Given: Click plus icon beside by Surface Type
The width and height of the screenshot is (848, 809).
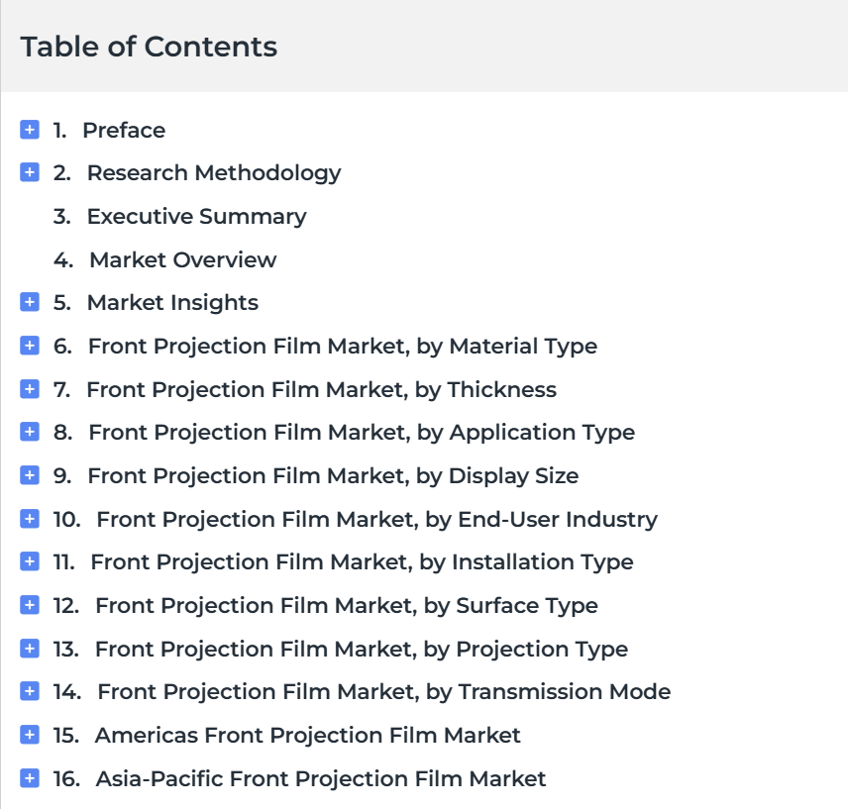Looking at the screenshot, I should tap(30, 605).
